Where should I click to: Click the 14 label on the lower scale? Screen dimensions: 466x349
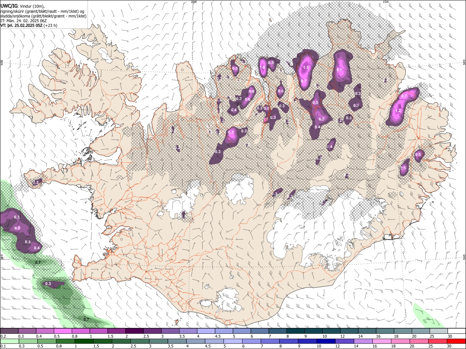pyautogui.click(x=355, y=346)
